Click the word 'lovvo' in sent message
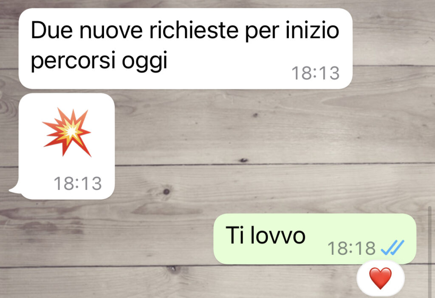This screenshot has width=435, height=298. coord(278,235)
